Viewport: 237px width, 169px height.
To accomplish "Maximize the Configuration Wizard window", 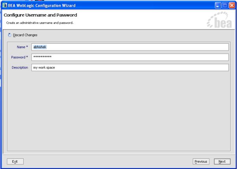I will [225, 6].
